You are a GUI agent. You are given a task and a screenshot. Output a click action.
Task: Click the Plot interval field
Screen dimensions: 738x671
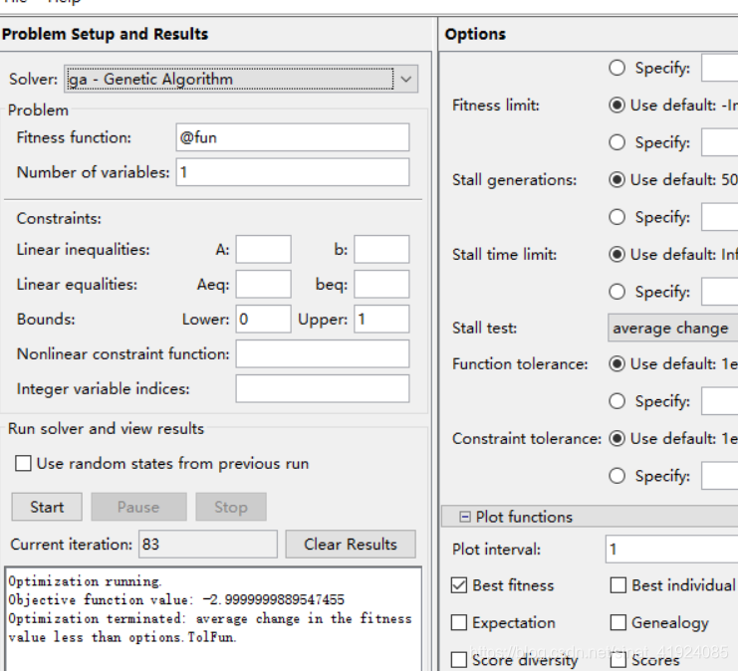point(671,550)
